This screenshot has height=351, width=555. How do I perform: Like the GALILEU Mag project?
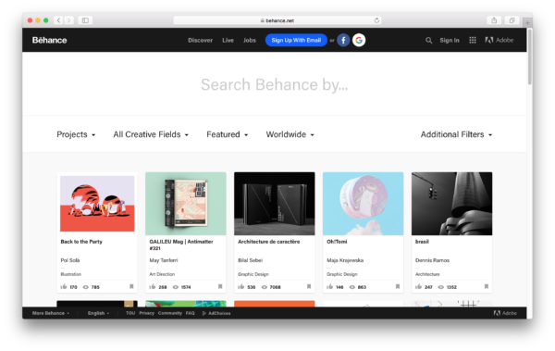click(153, 286)
